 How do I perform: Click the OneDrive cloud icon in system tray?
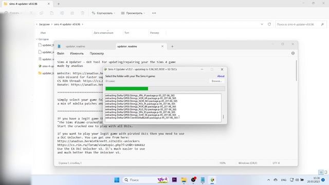click(276, 180)
